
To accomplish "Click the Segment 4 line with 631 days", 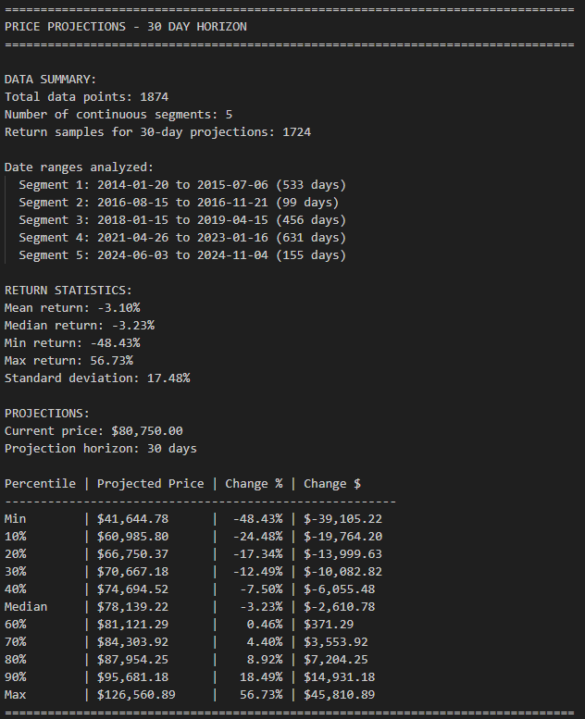I will point(182,238).
